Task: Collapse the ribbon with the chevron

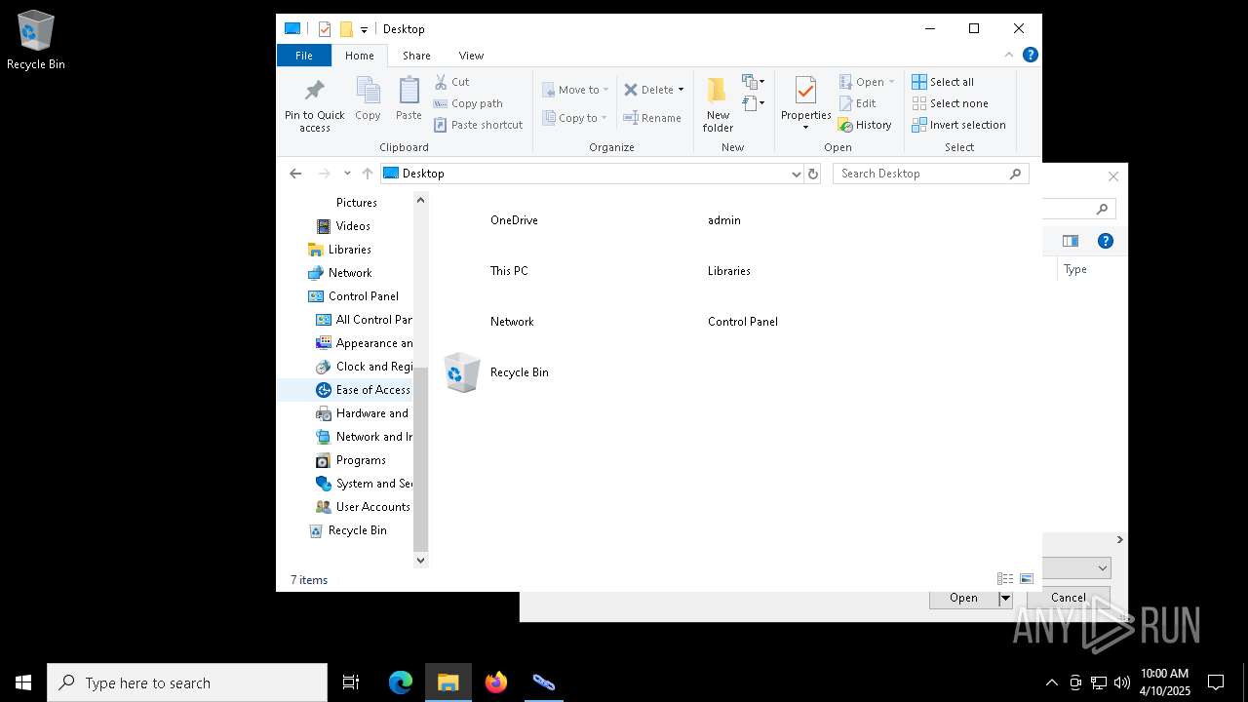Action: click(1009, 55)
